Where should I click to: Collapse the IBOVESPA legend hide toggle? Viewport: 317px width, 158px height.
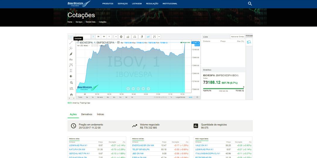(78, 42)
